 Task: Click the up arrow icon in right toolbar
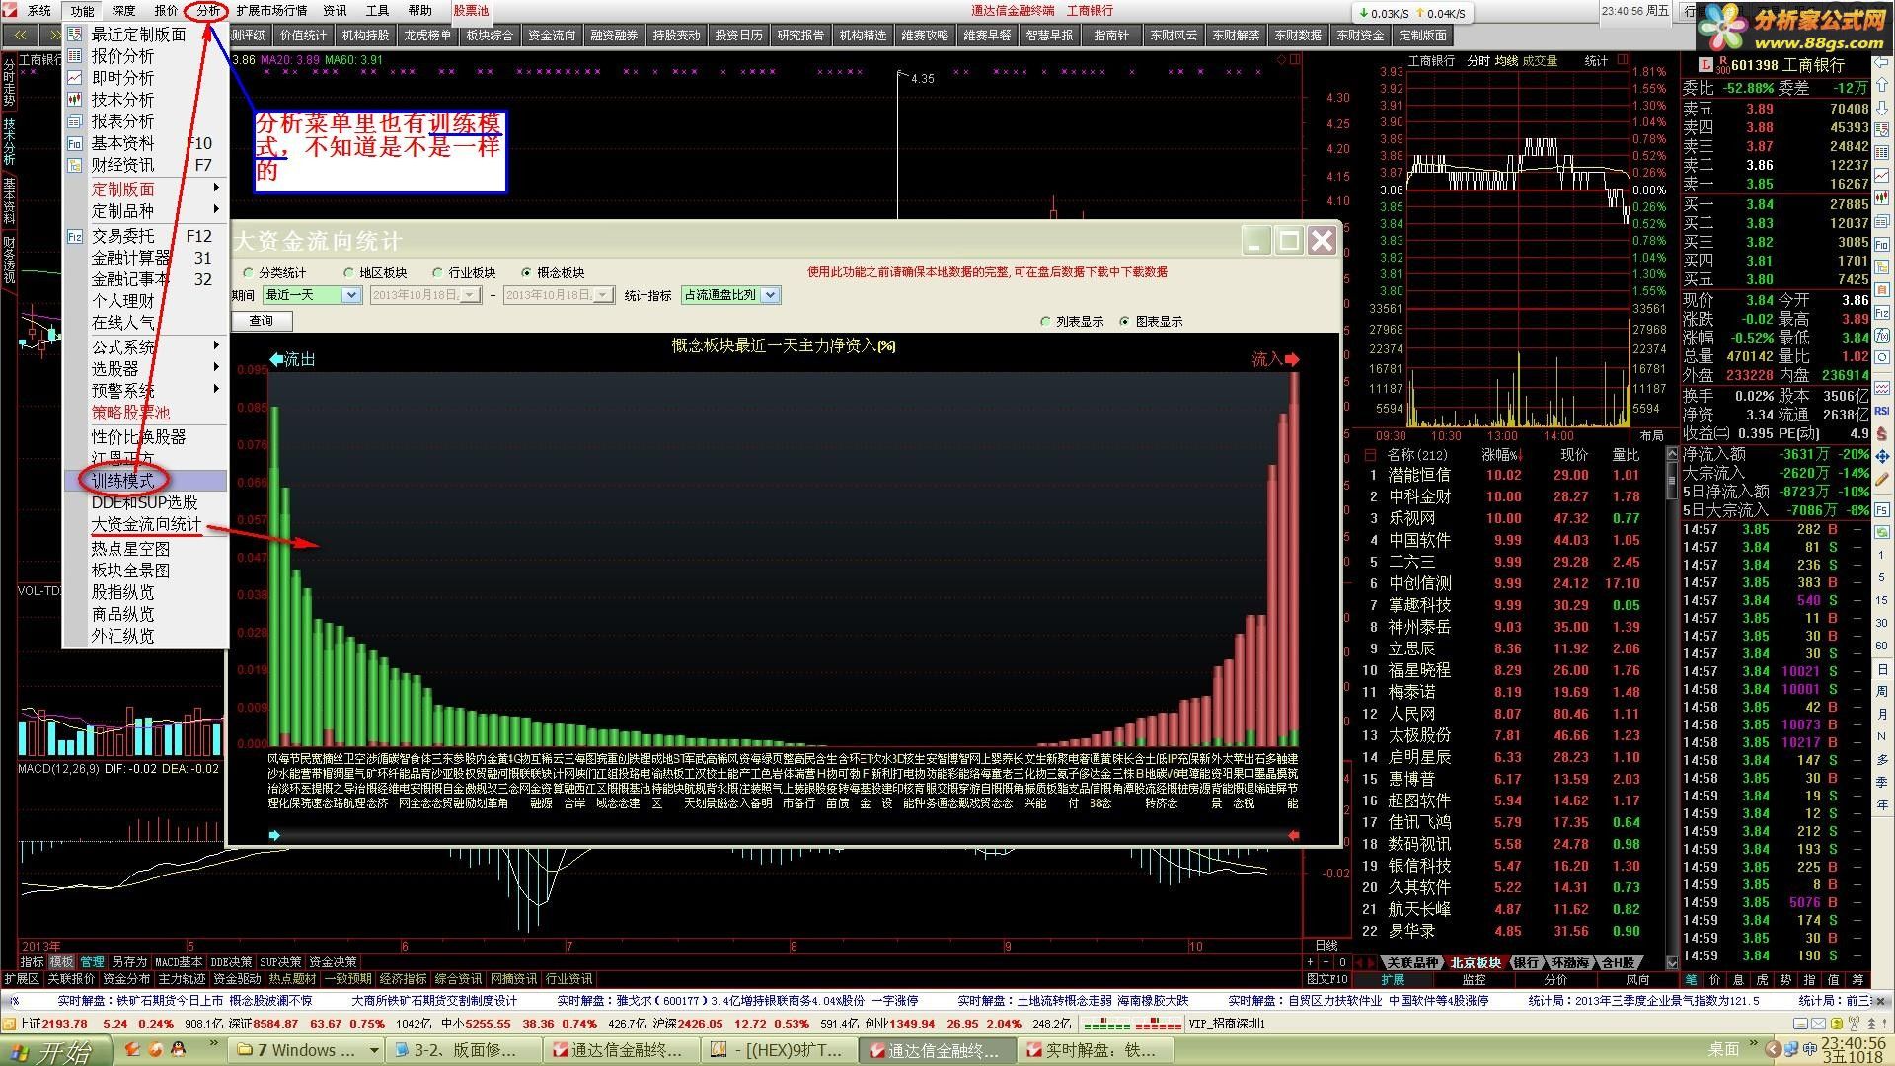click(x=1882, y=84)
